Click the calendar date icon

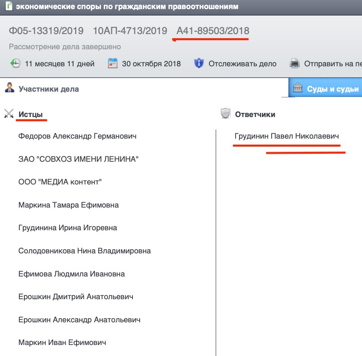(113, 63)
